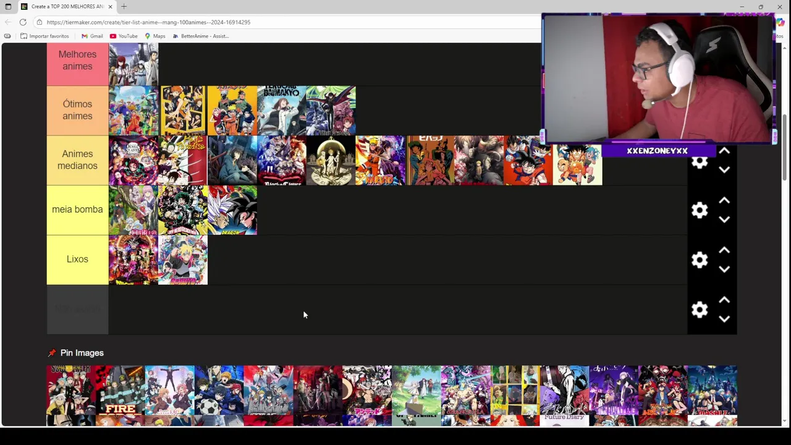Go back with the browser back arrow
Viewport: 791px width, 445px height.
(8, 22)
